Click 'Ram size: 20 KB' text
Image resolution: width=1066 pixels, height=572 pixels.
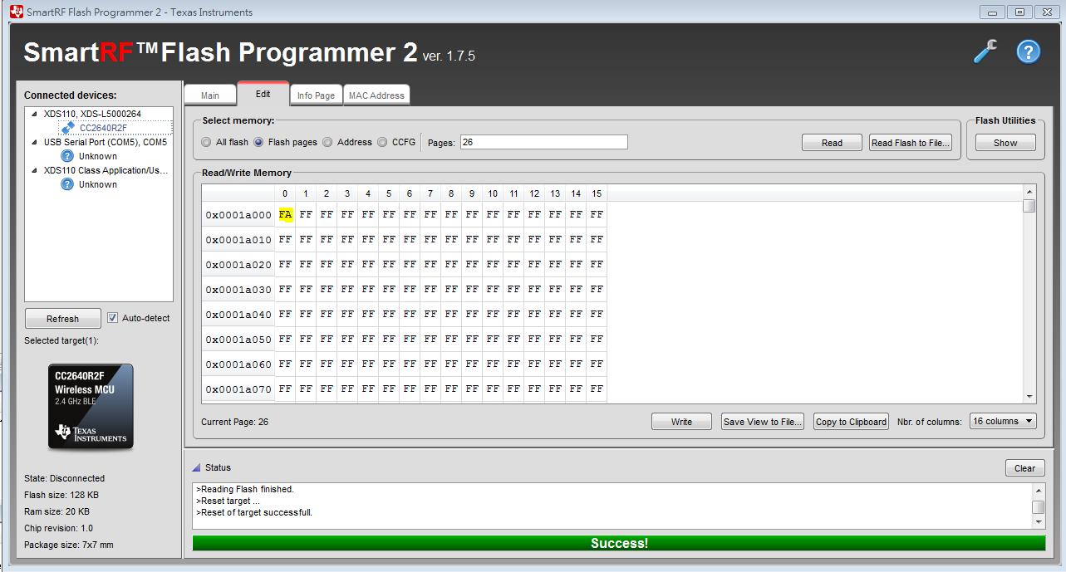[56, 511]
